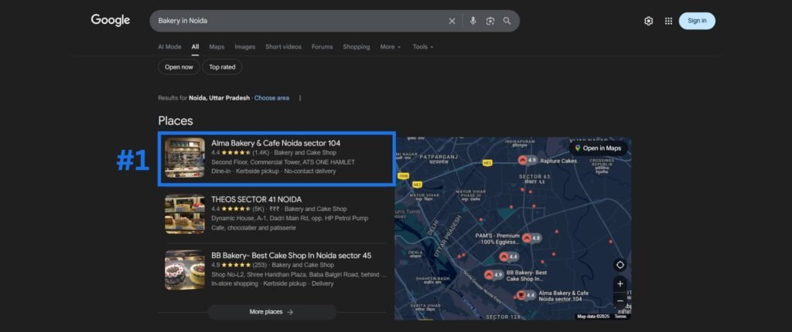
Task: Click the Sign in button
Action: click(697, 21)
